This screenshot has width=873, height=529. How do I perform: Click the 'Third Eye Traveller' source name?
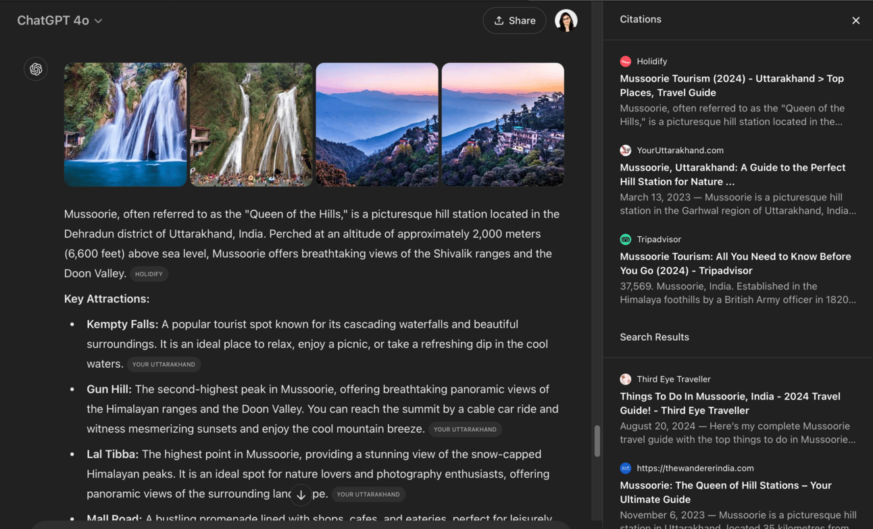[674, 379]
